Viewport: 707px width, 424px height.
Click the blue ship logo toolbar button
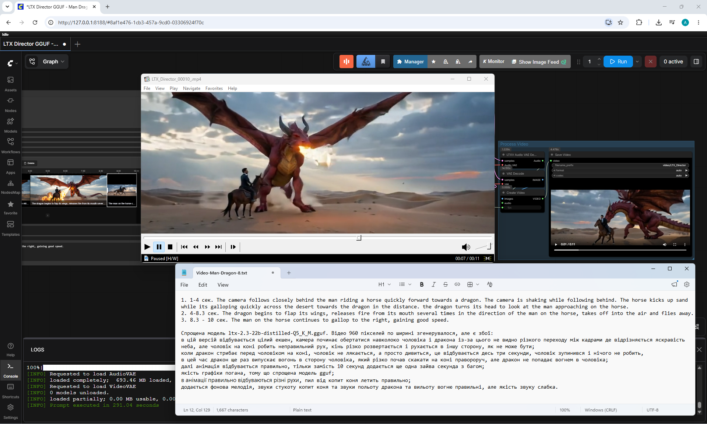coord(366,62)
